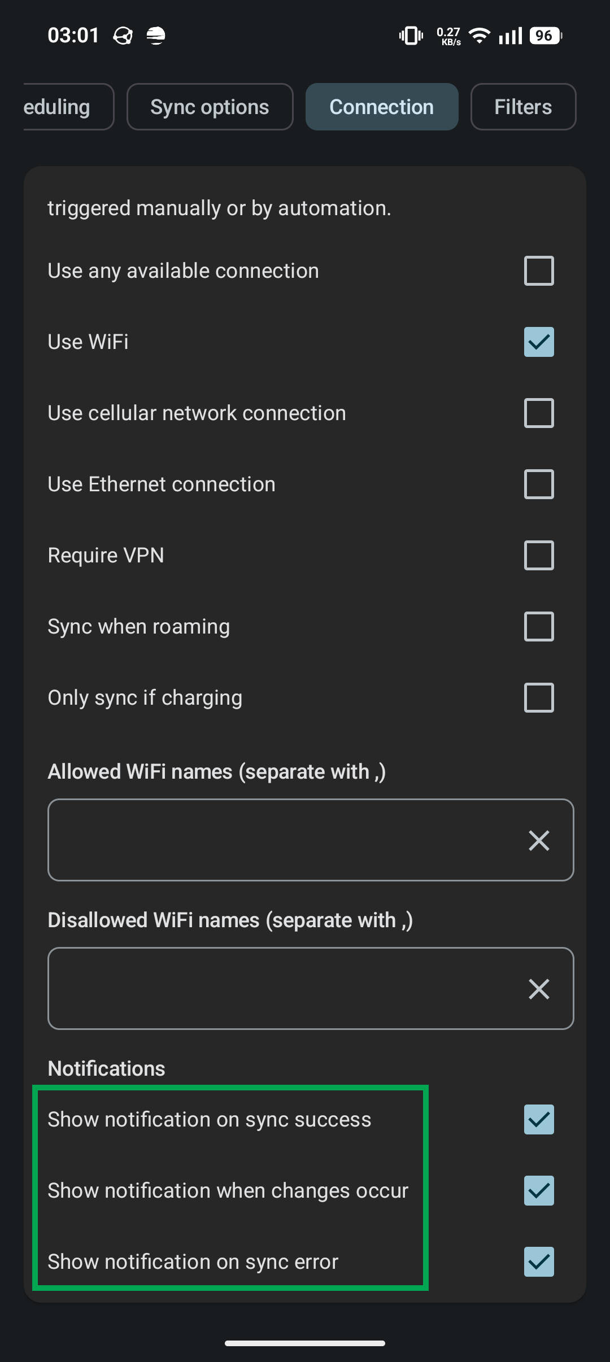Check Only sync if charging
610x1362 pixels.
(x=539, y=698)
